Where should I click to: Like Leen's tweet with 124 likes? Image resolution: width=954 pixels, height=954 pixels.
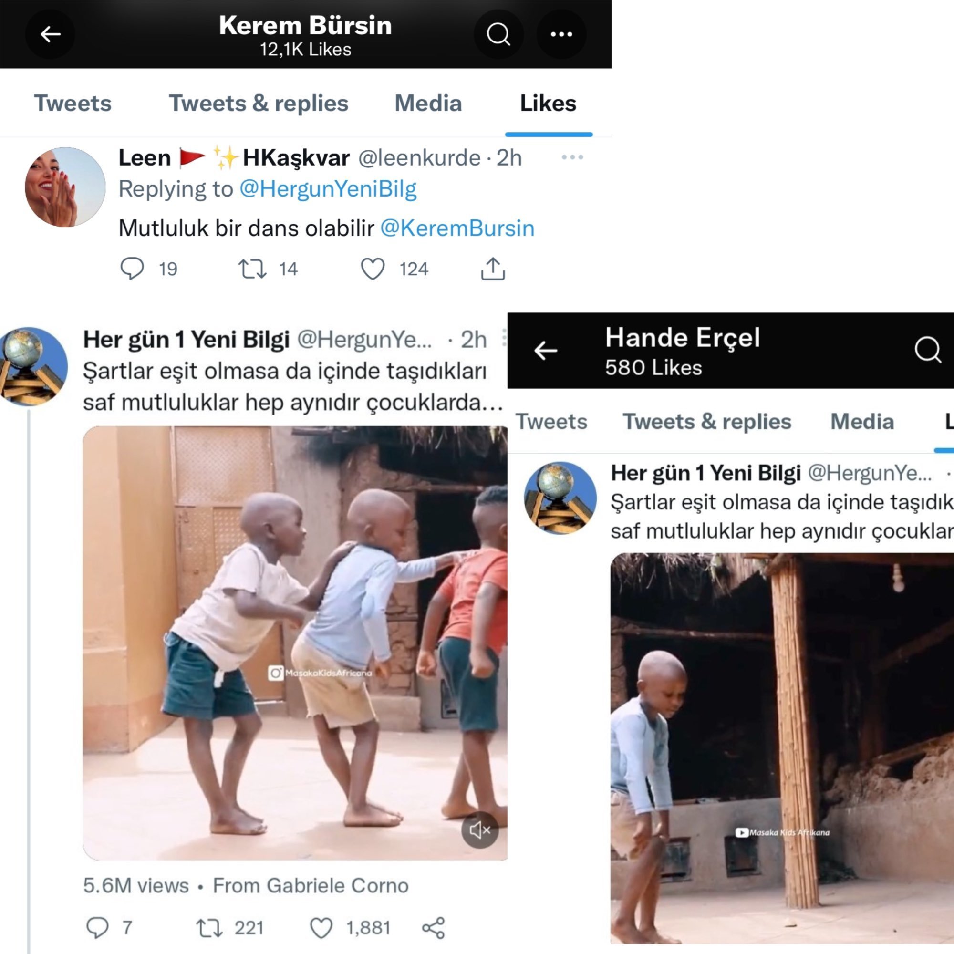pyautogui.click(x=373, y=269)
